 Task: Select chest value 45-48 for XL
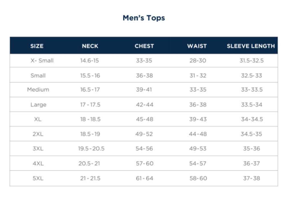tap(144, 119)
